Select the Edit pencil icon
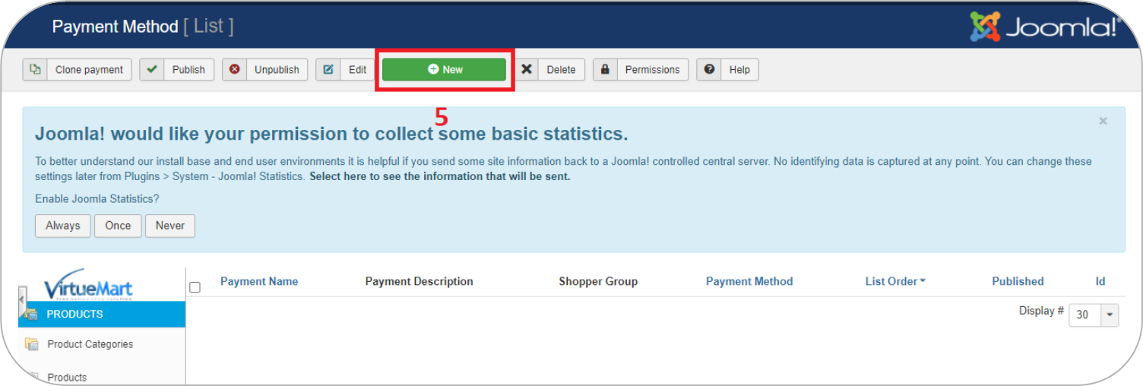Image resolution: width=1143 pixels, height=386 pixels. 328,69
